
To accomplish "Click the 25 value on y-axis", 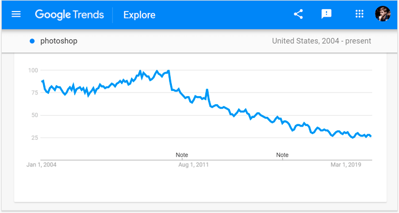I will point(34,138).
